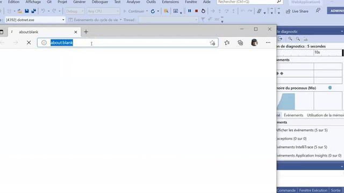The image size is (344, 193).
Task: Stop page loading with X button
Action: pyautogui.click(x=28, y=42)
